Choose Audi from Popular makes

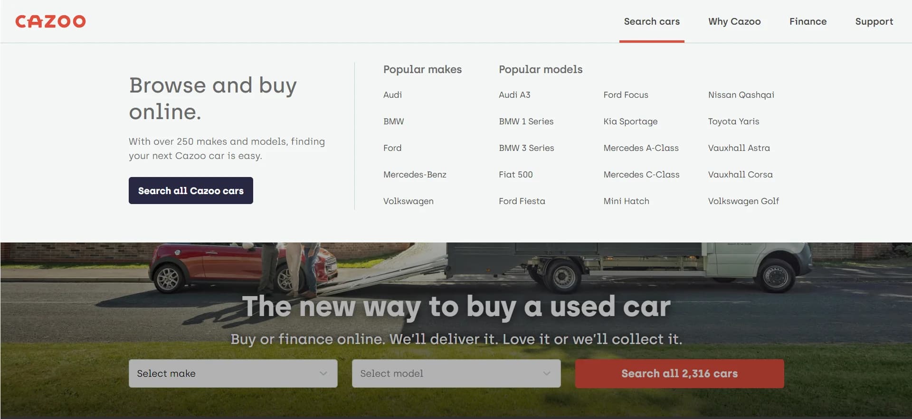[392, 95]
